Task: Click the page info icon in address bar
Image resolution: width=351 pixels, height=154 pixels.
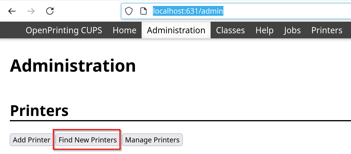Action: click(x=143, y=11)
